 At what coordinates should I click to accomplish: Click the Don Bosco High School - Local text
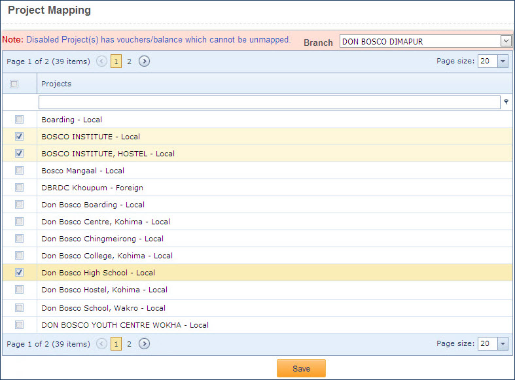tap(98, 273)
